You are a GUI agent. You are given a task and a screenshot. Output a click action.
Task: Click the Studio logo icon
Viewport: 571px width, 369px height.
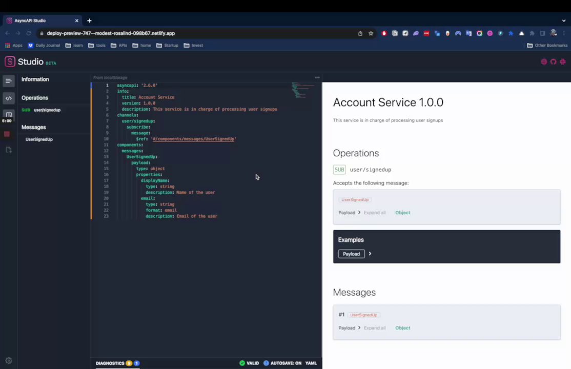(x=10, y=61)
